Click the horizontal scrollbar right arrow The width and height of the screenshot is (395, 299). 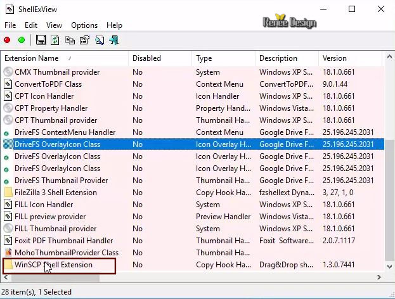tap(379, 277)
